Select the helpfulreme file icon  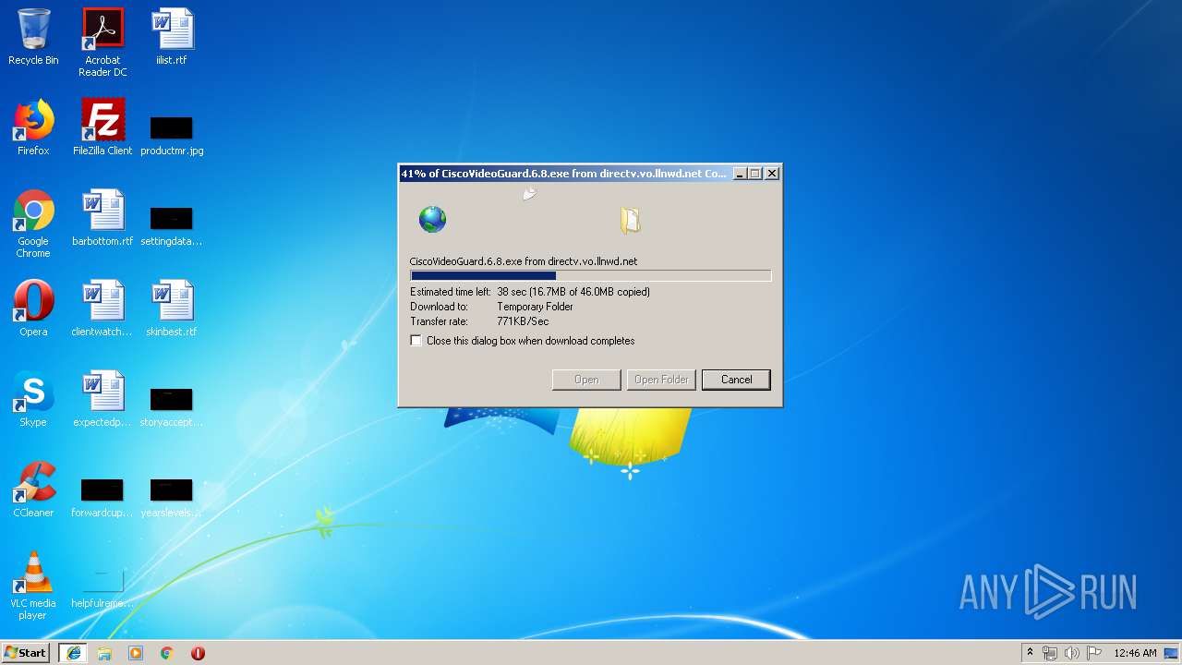pyautogui.click(x=103, y=587)
